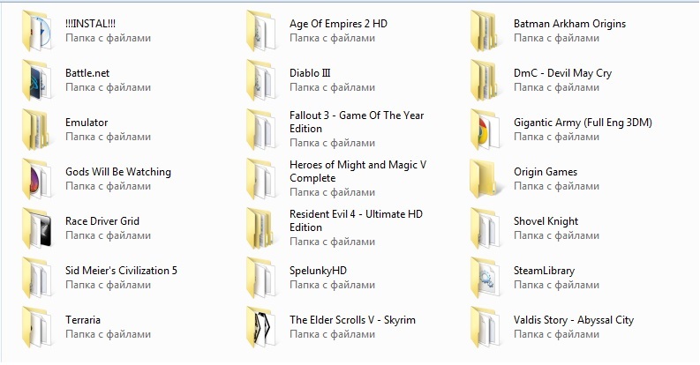The height and width of the screenshot is (365, 700).
Task: Select the Gigantic Army folder icon
Action: tap(485, 130)
